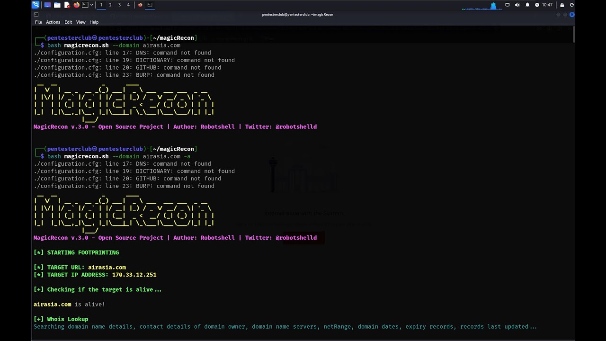Open the Kali applications menu
Screen dimensions: 606x341
[36, 5]
